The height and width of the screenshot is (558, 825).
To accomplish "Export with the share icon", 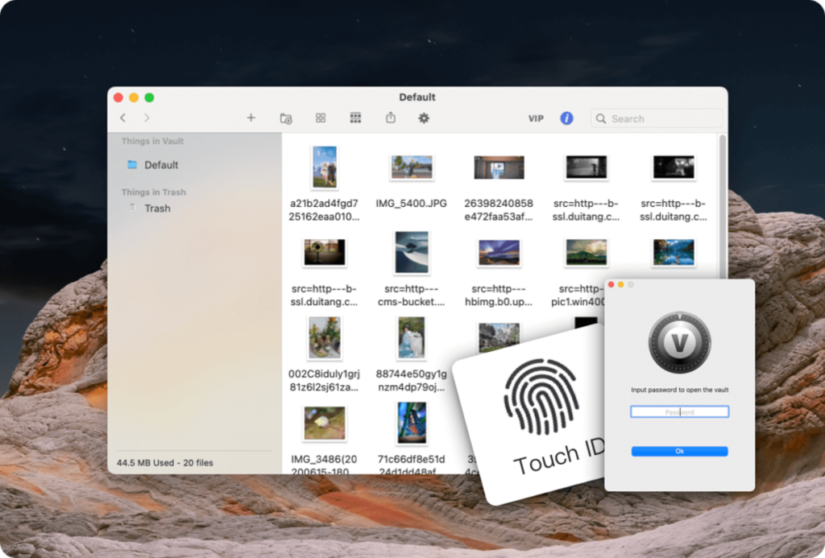I will (x=391, y=118).
